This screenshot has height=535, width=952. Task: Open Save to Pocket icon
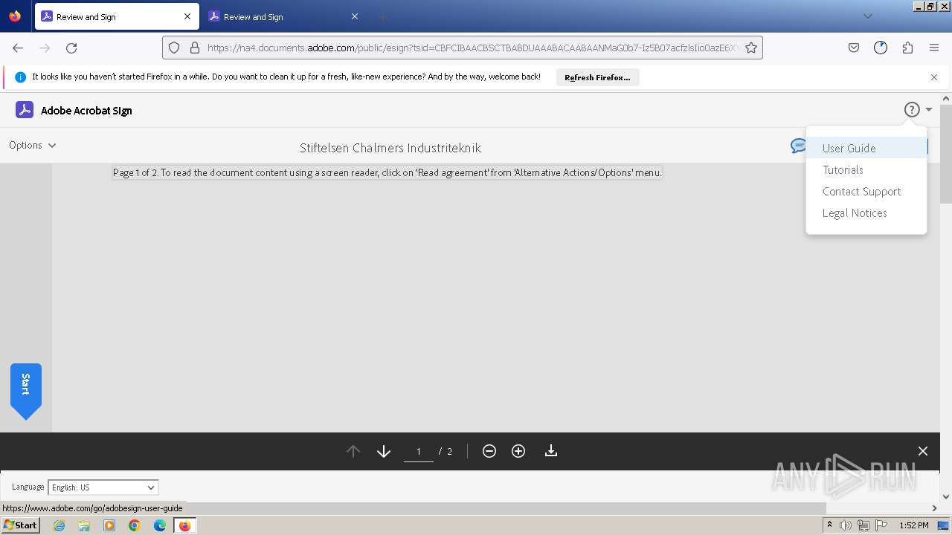click(854, 48)
